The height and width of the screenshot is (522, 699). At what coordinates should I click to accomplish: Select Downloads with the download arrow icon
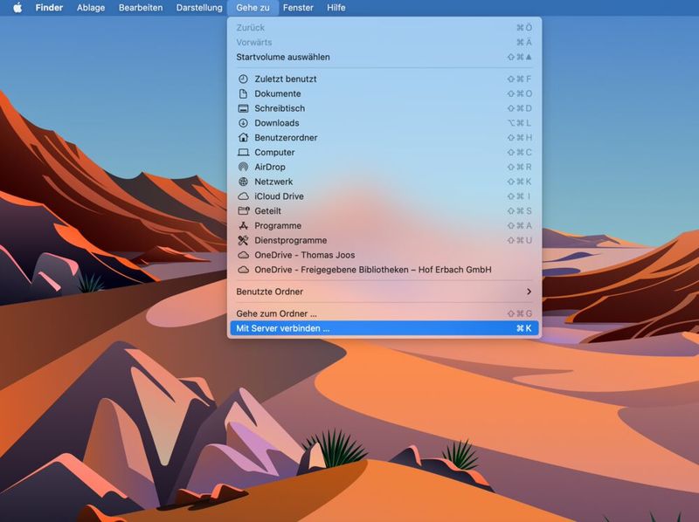(x=275, y=122)
